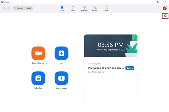Open the Chat tab
Screen dimensions: 169x112
[x=73, y=9]
